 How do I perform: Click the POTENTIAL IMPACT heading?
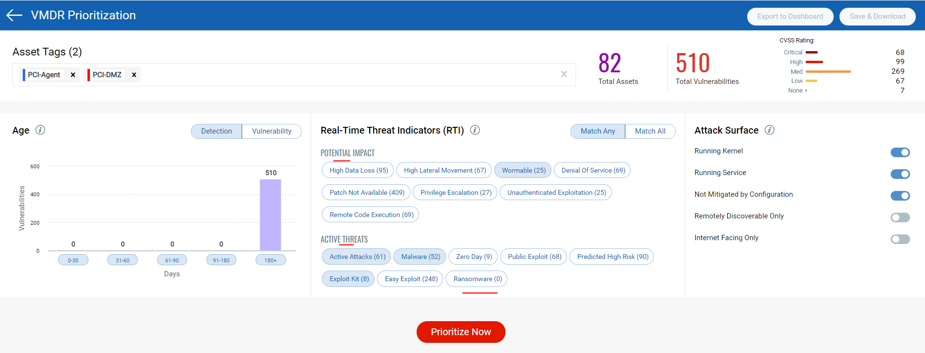[347, 153]
